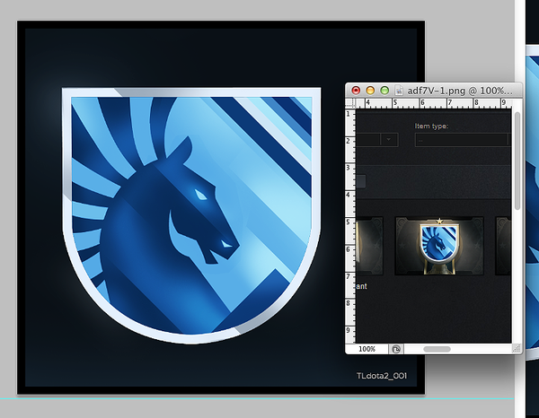Screen dimensions: 539x418
Task: Select the small Team Liquid shield item card
Action: 439,246
